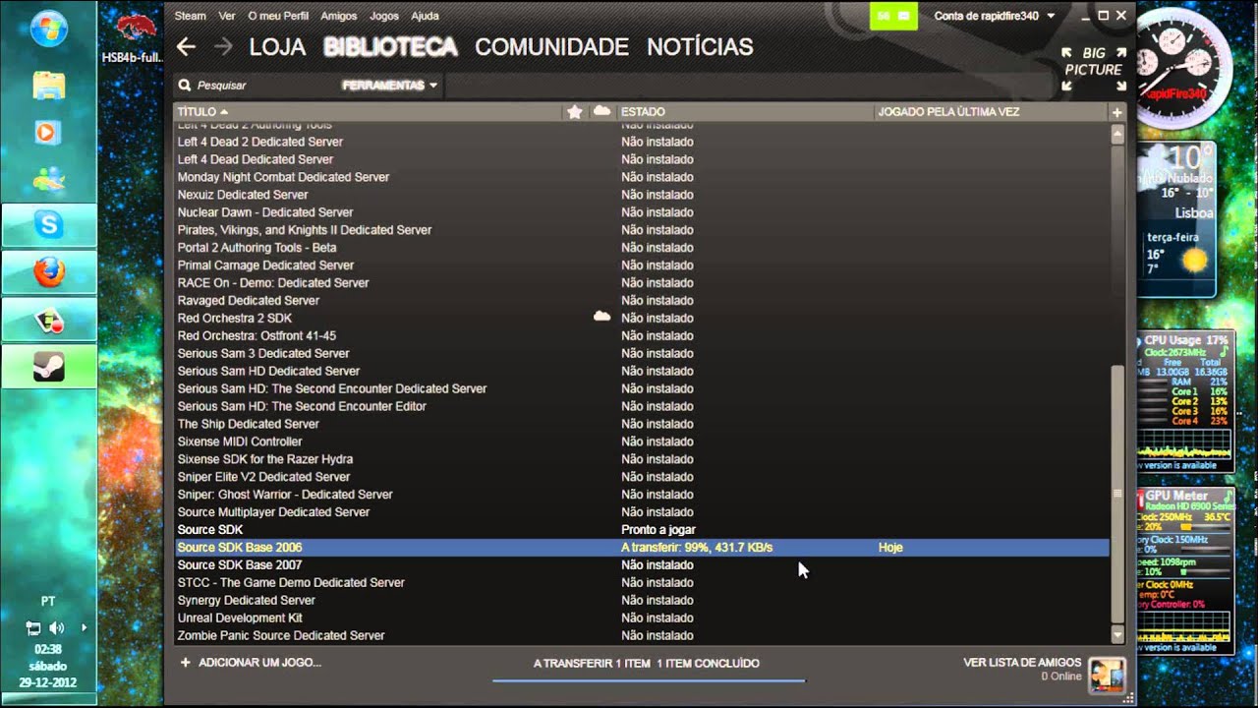Switch to the Comunidade tab
The image size is (1258, 708).
[x=551, y=46]
